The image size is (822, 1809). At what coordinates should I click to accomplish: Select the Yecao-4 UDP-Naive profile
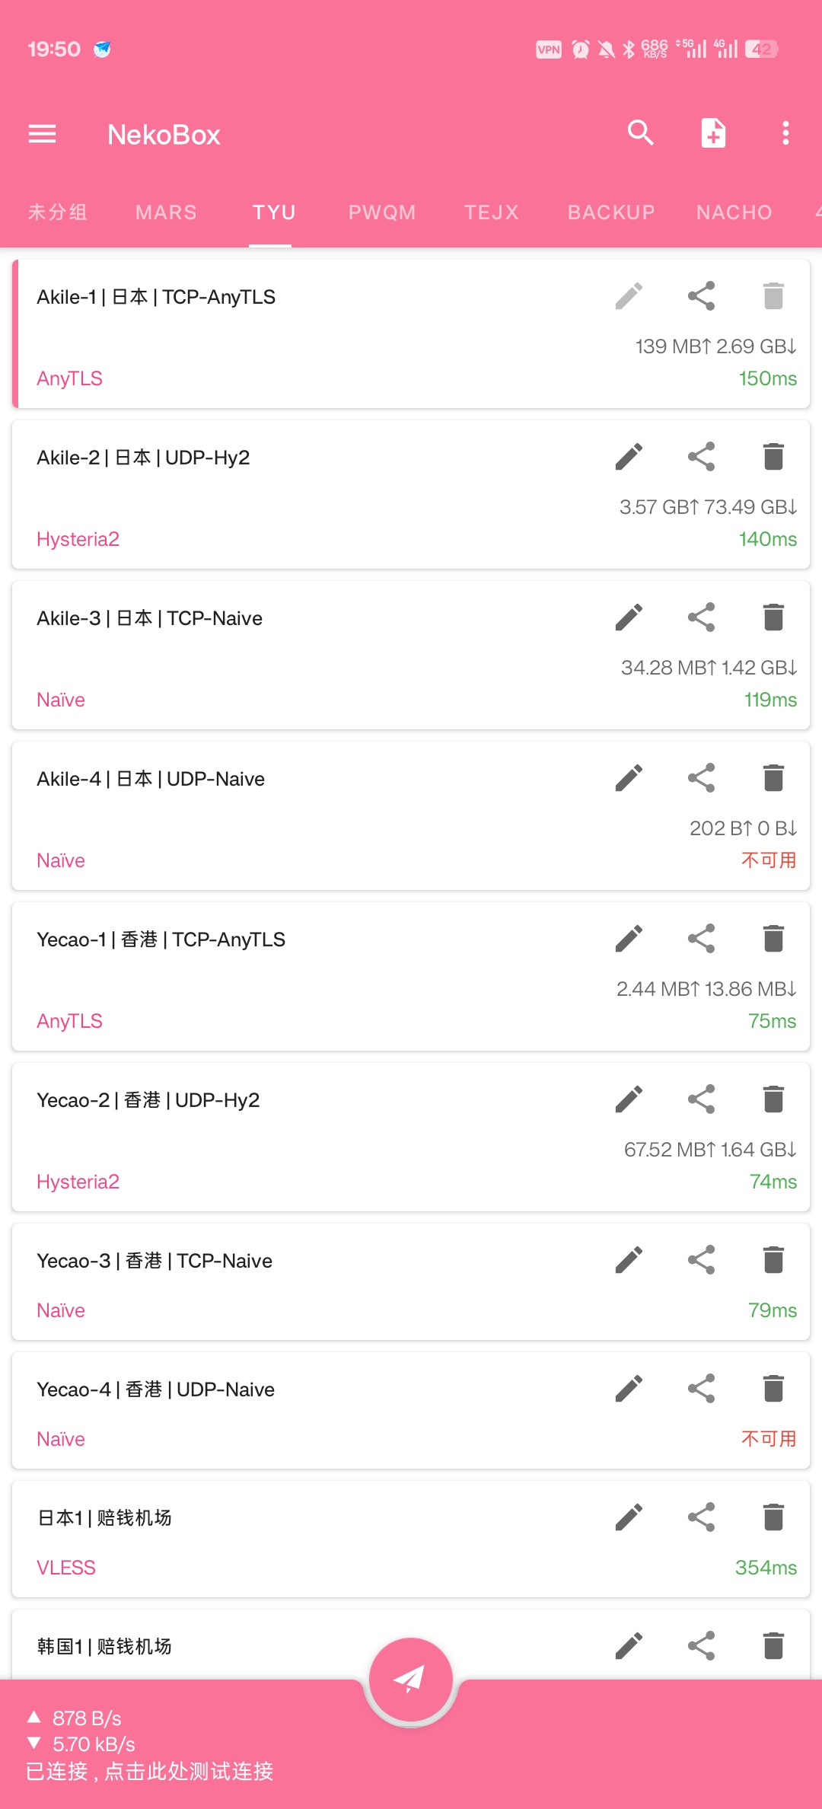411,1411
